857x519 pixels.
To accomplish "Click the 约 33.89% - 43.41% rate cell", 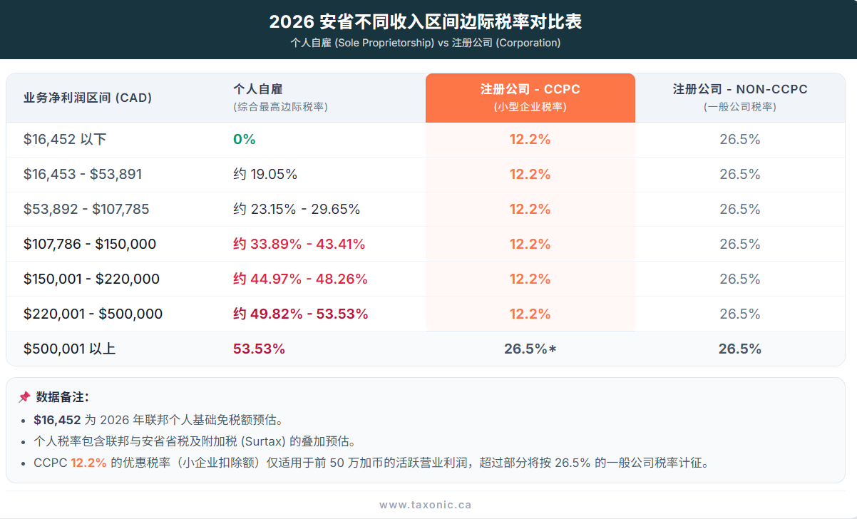I will 299,245.
